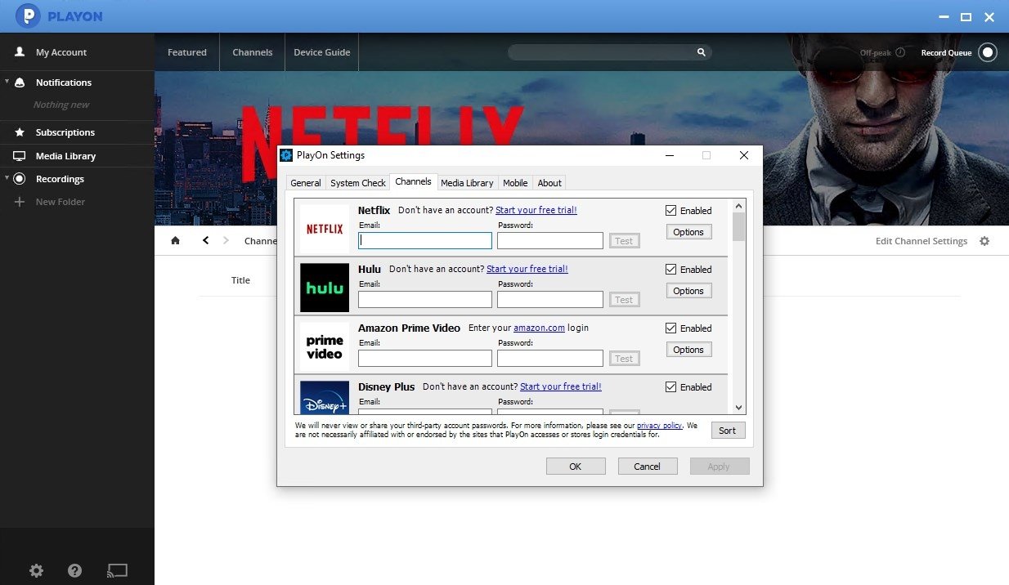Close the PlayOn Settings dialog
This screenshot has width=1009, height=585.
[x=743, y=155]
